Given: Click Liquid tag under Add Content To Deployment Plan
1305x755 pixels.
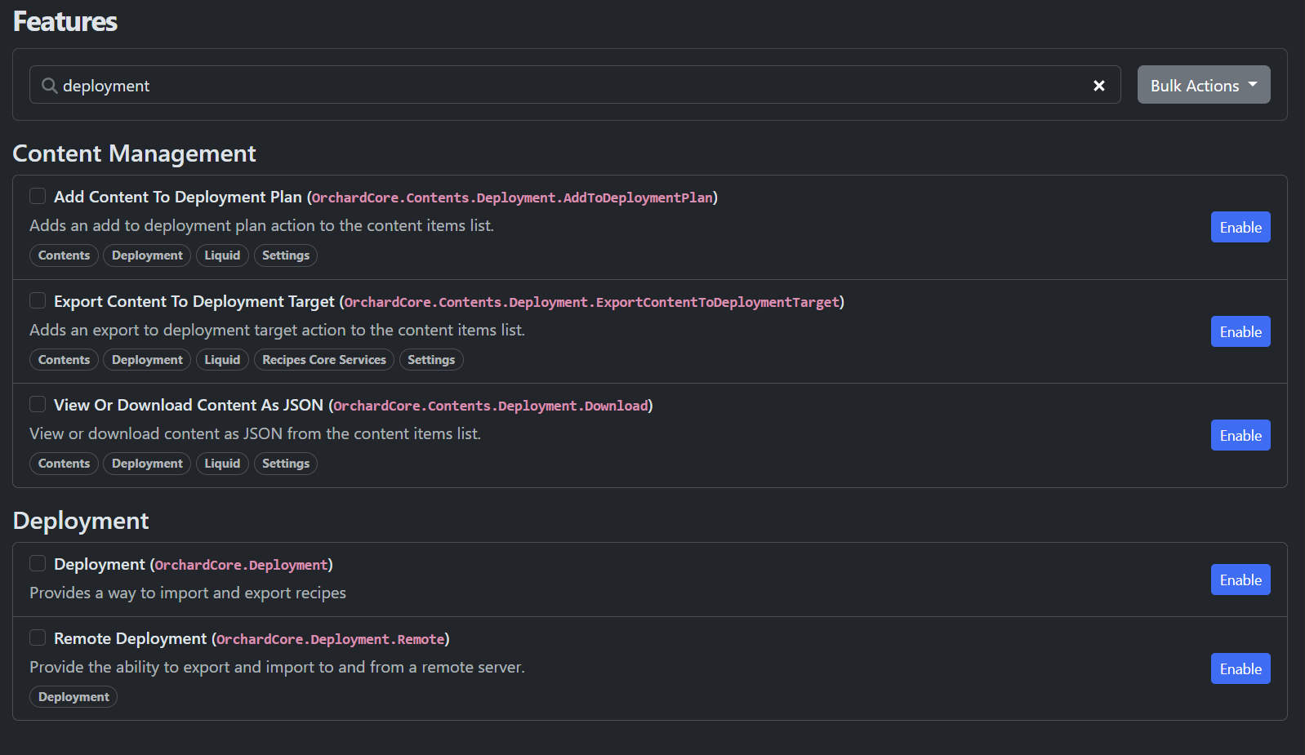Looking at the screenshot, I should pyautogui.click(x=222, y=255).
